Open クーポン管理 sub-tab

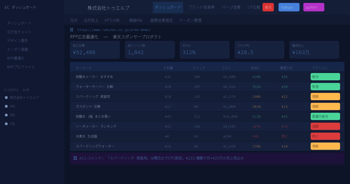point(190,20)
